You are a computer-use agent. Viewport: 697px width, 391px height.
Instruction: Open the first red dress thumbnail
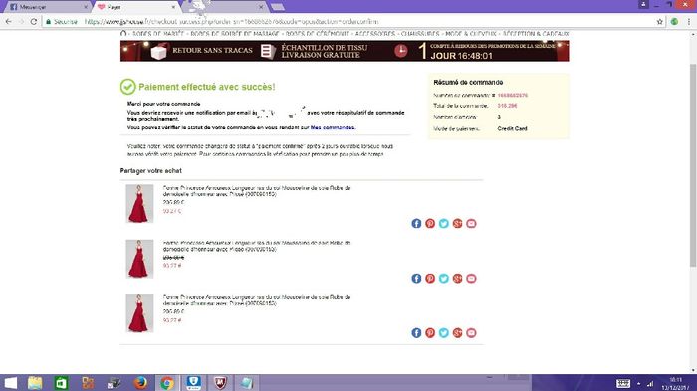coord(139,204)
